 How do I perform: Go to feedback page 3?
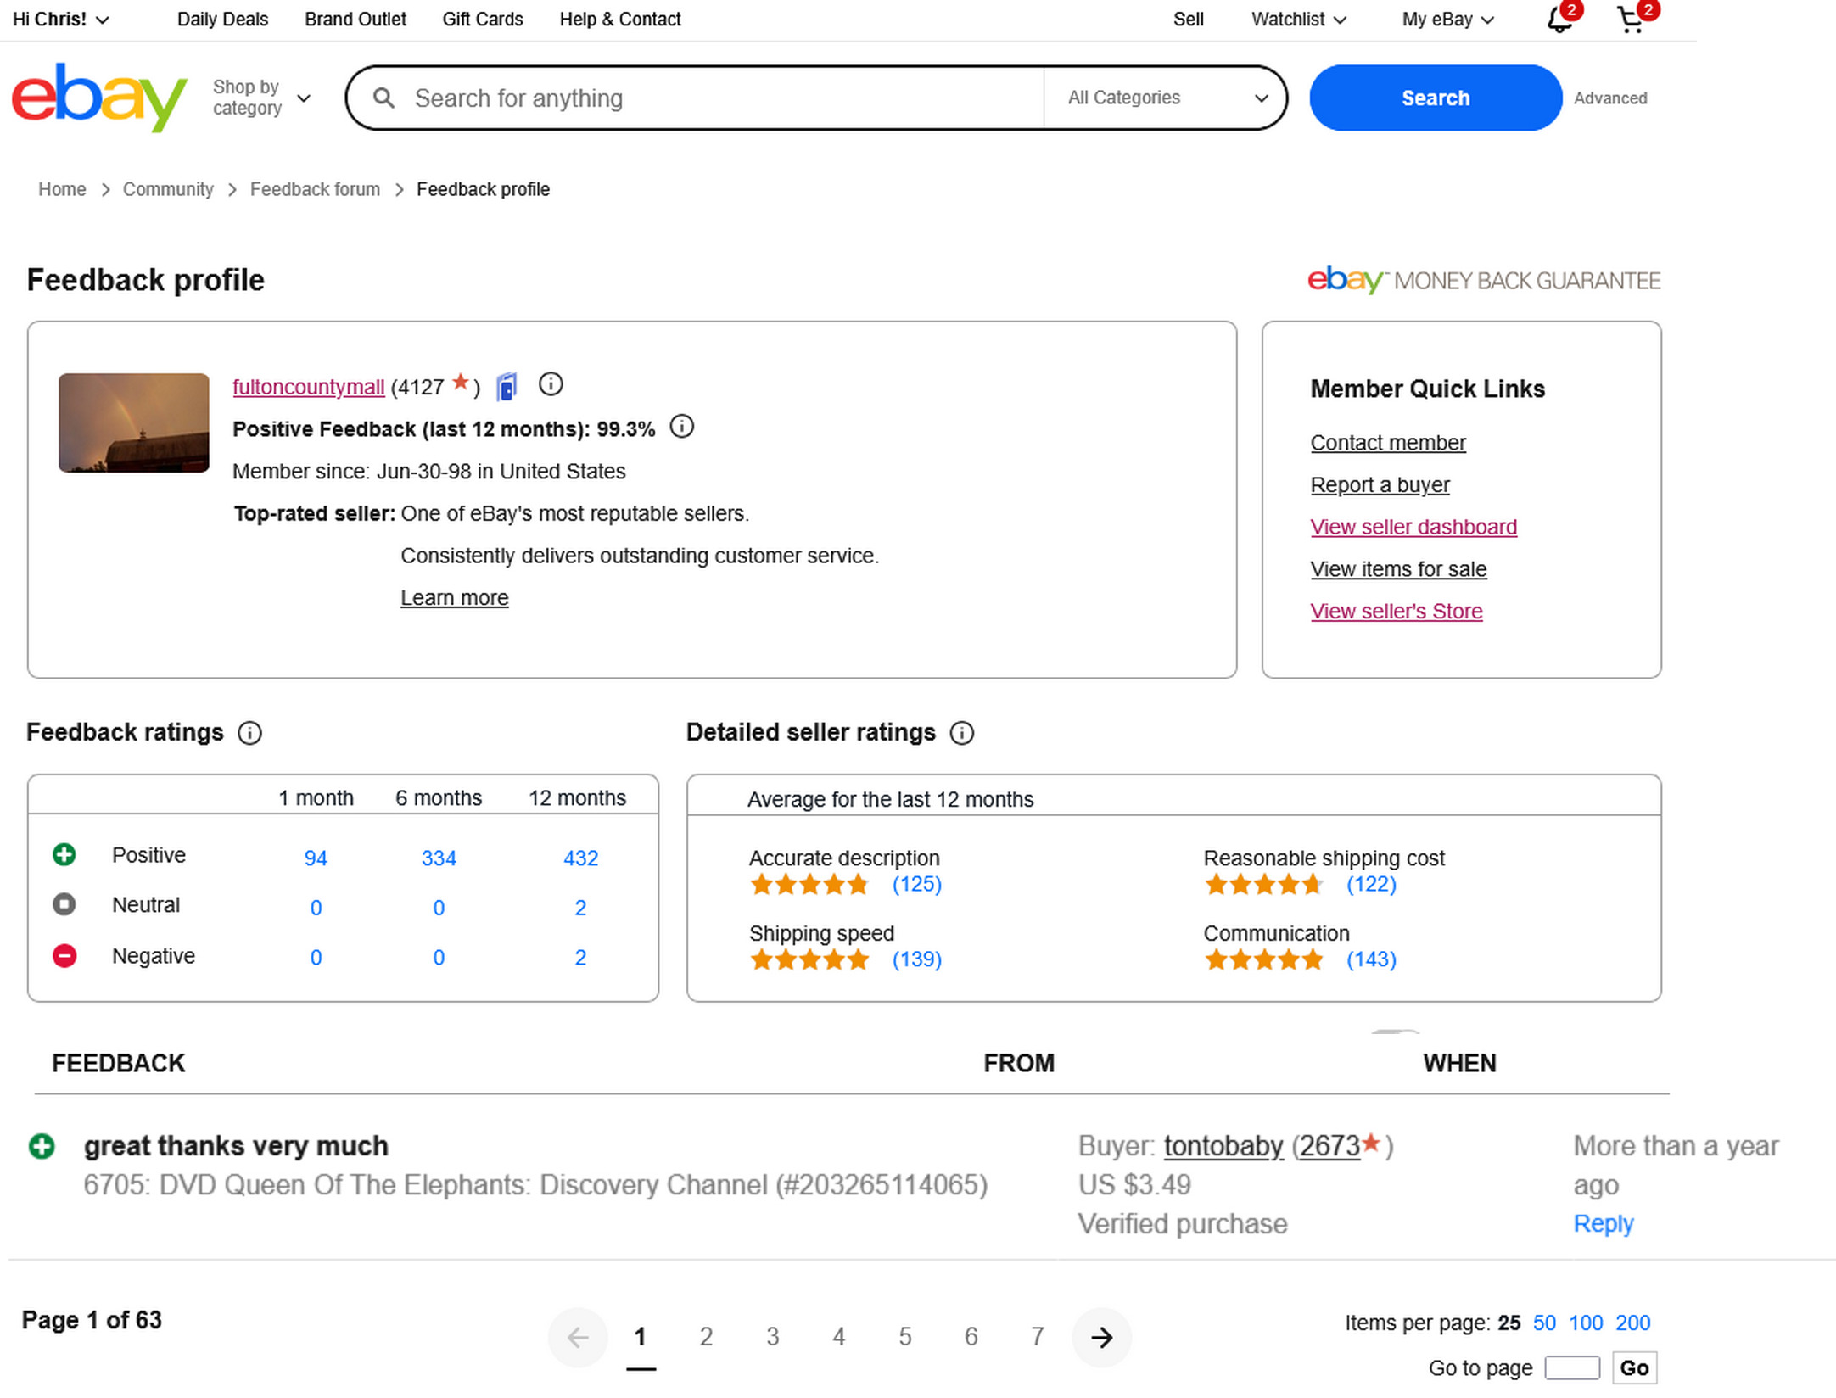772,1338
